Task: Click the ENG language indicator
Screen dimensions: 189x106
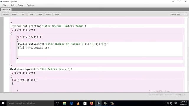Action: (x=175, y=103)
